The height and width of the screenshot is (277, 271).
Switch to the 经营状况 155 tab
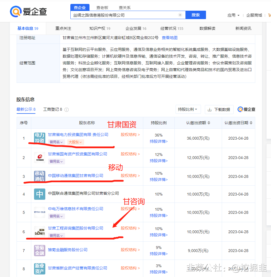[172, 28]
